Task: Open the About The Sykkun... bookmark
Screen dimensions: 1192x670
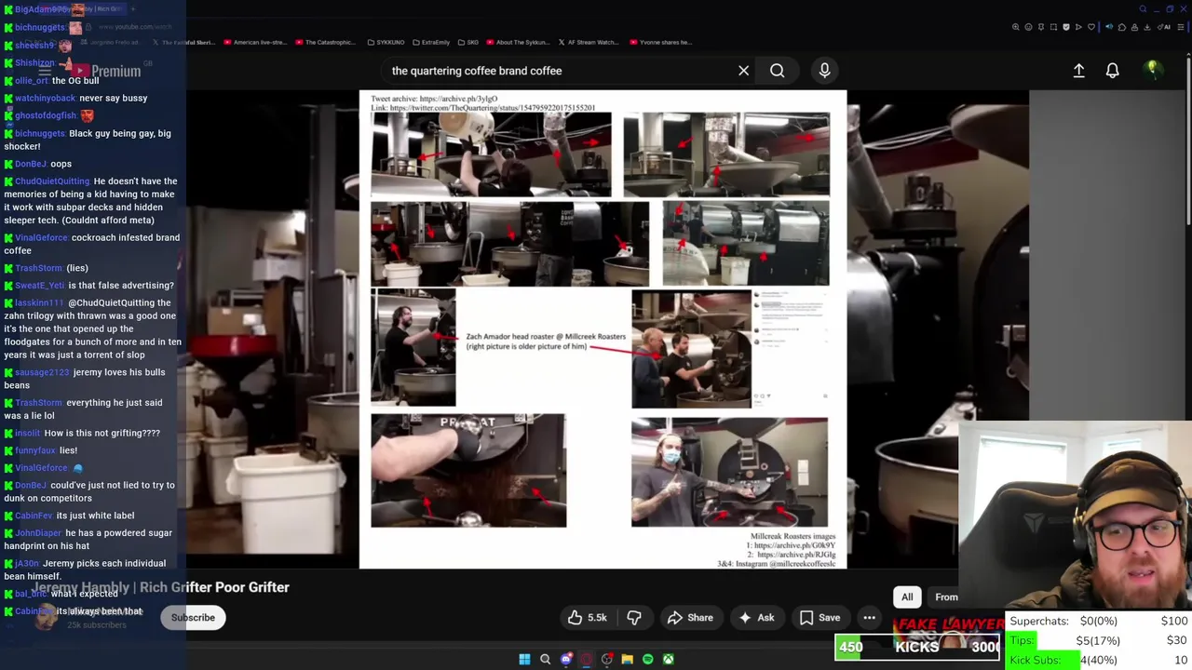Action: tap(518, 42)
